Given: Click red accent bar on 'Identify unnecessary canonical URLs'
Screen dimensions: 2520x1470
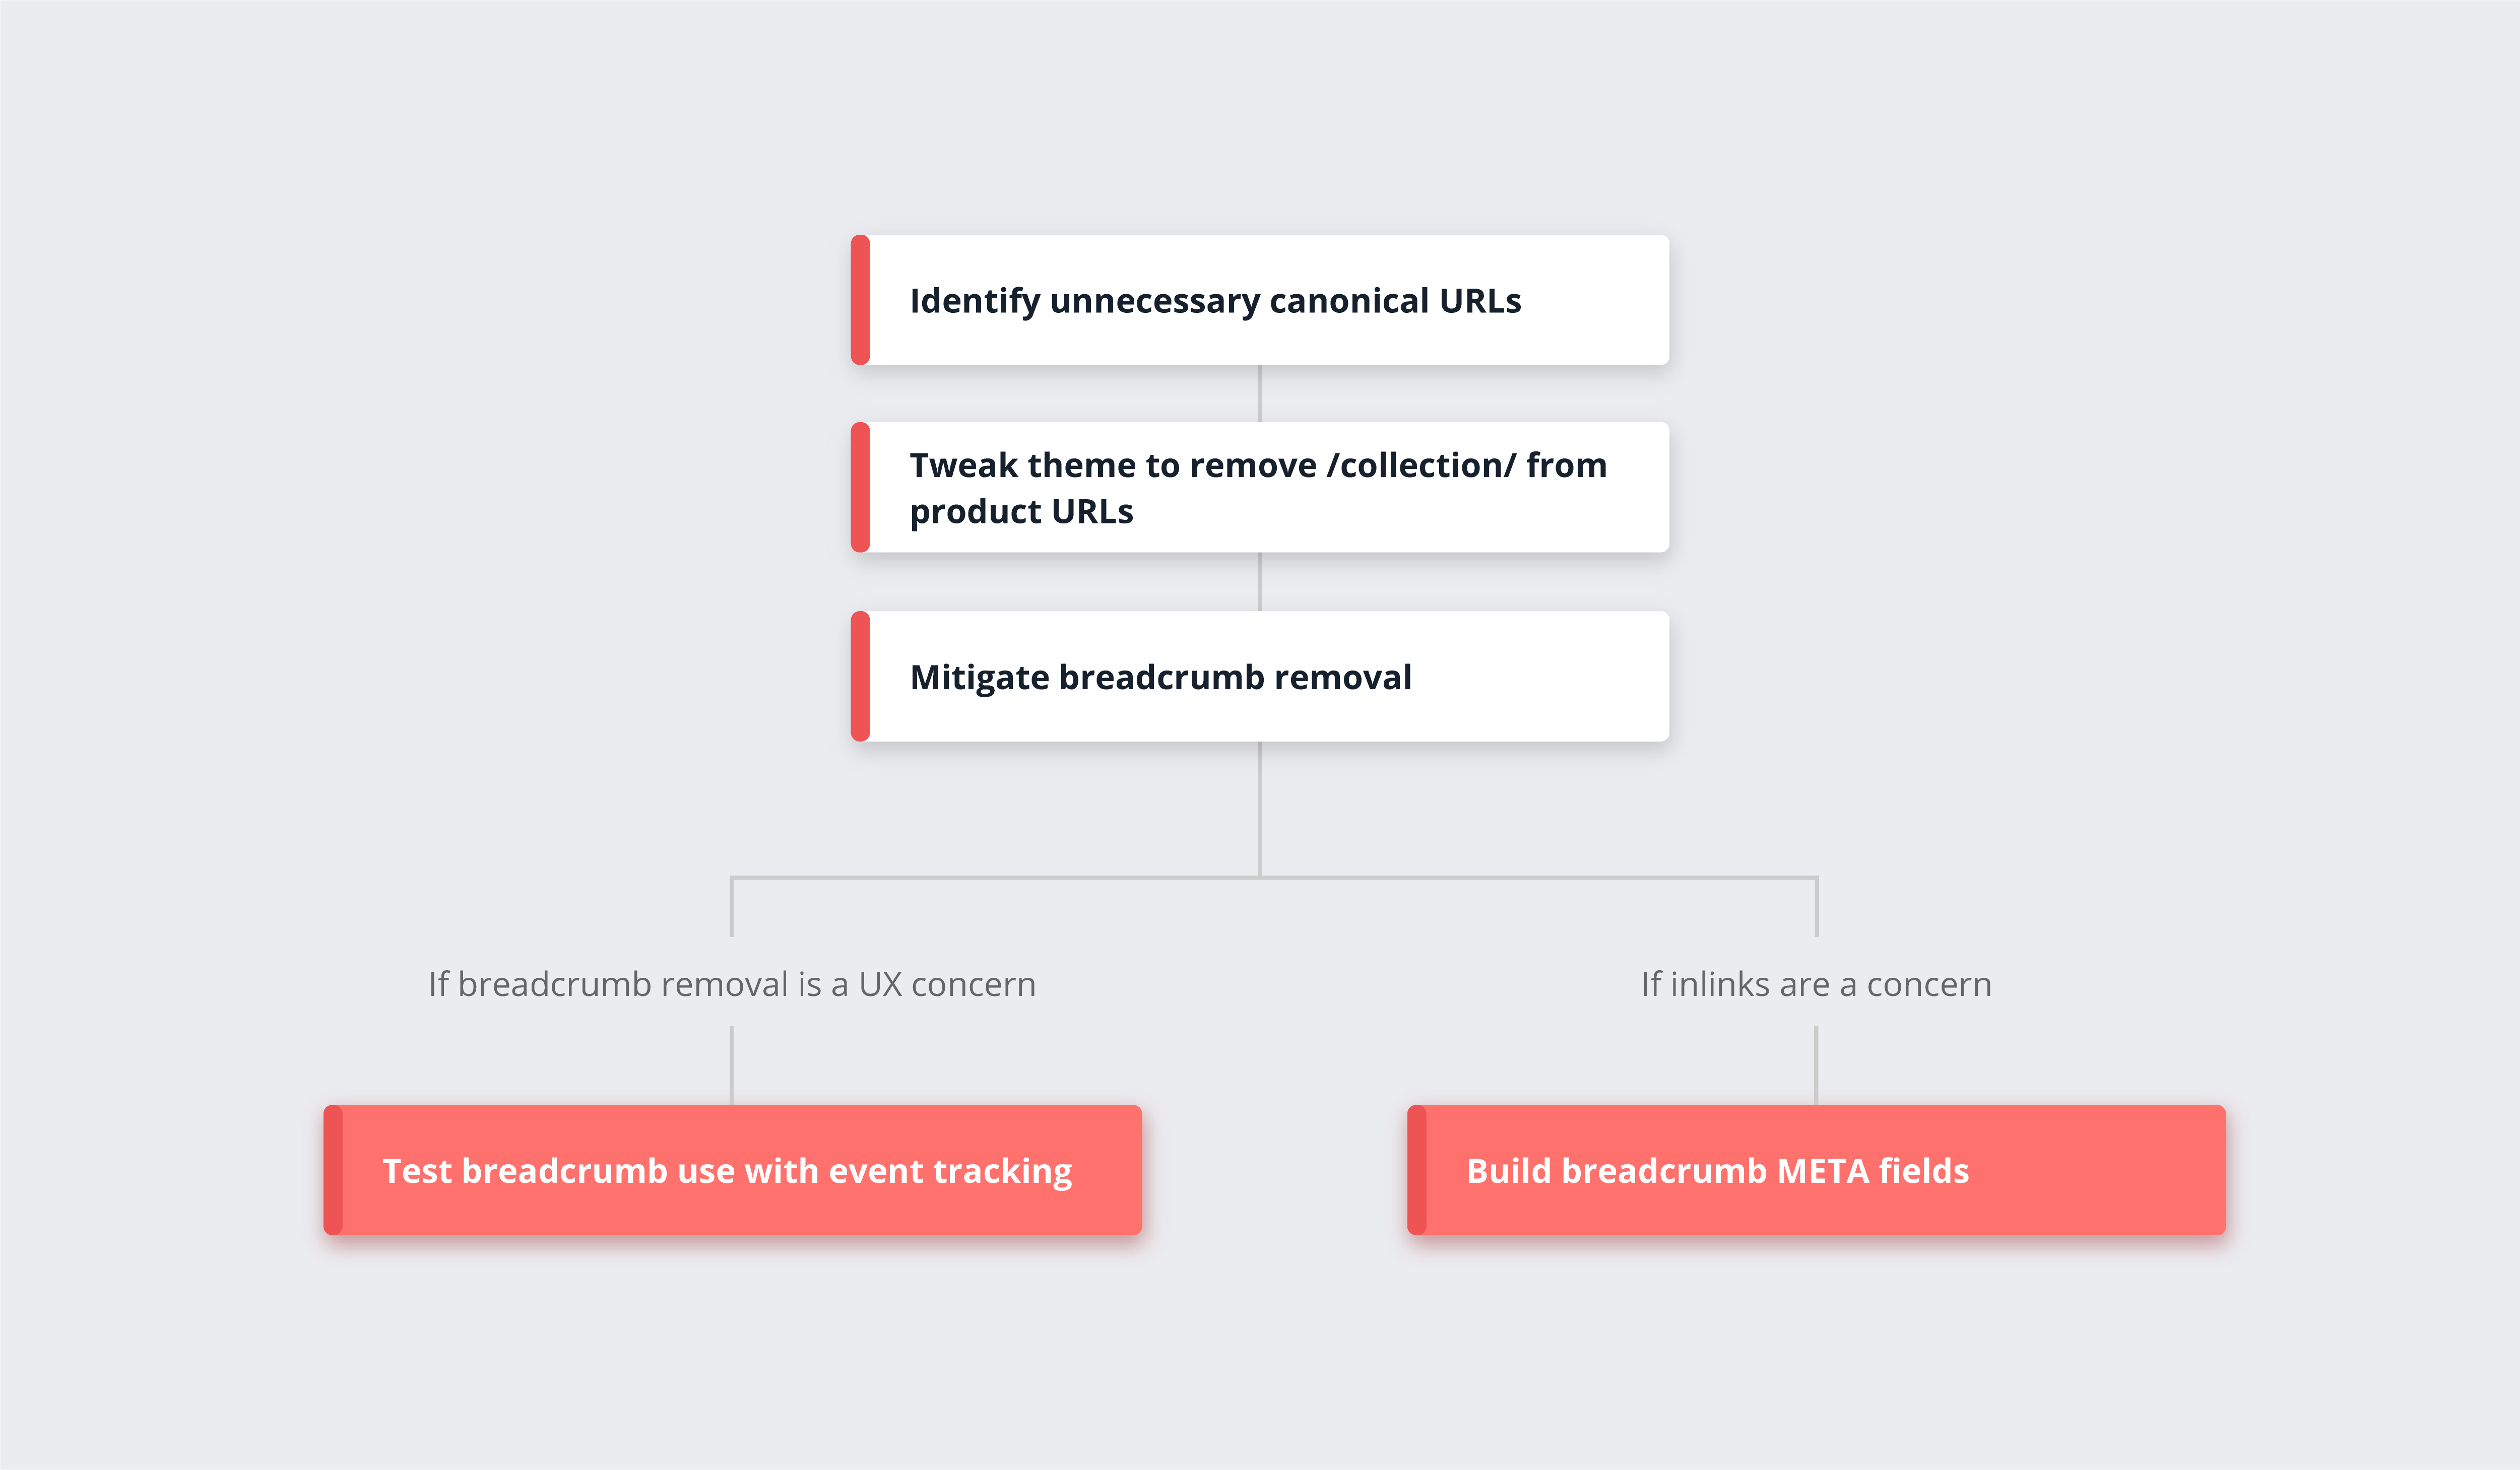Looking at the screenshot, I should (860, 300).
